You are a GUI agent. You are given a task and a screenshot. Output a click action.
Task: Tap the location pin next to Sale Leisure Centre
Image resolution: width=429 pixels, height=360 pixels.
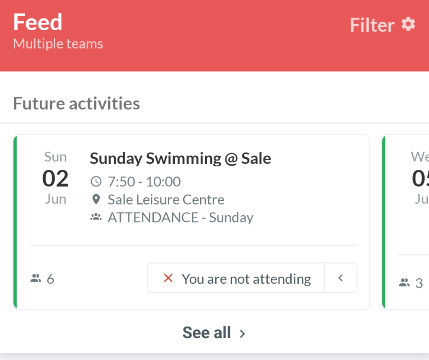point(96,199)
